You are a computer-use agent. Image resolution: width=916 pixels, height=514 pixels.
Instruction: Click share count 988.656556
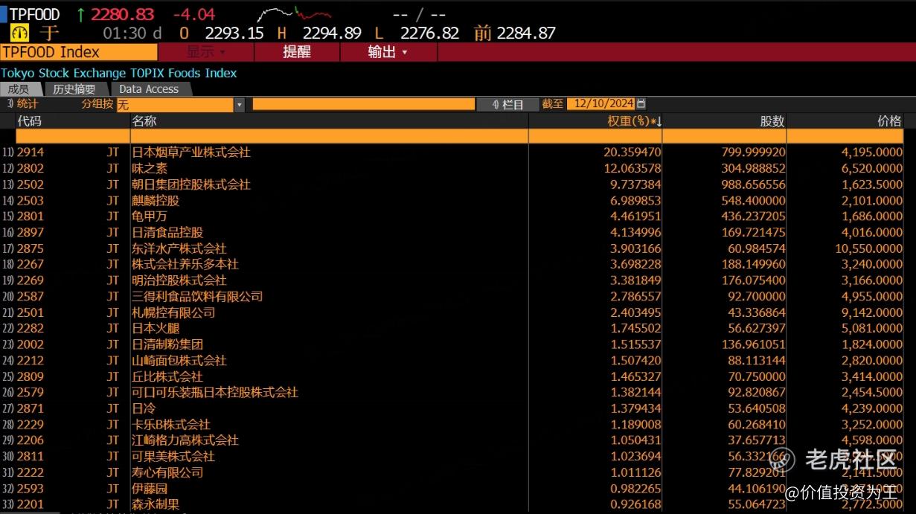click(753, 184)
